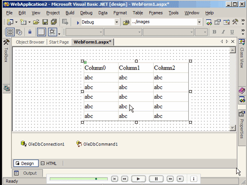Toggle Show Grid button
This screenshot has height=185, width=247.
(41, 32)
